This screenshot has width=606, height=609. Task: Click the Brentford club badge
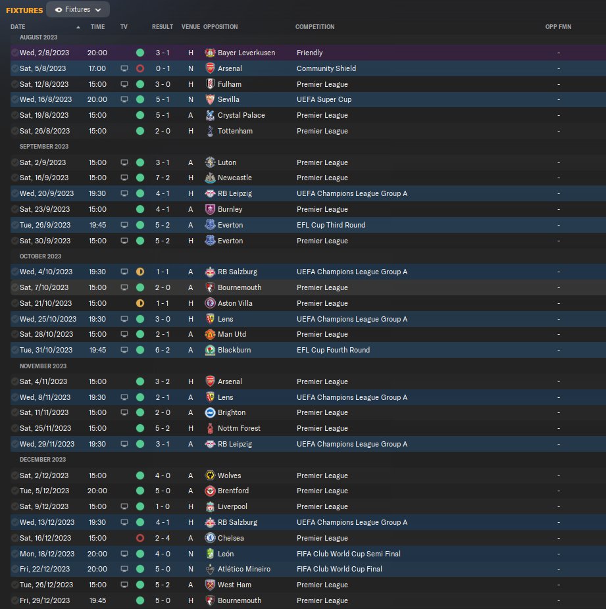(210, 491)
